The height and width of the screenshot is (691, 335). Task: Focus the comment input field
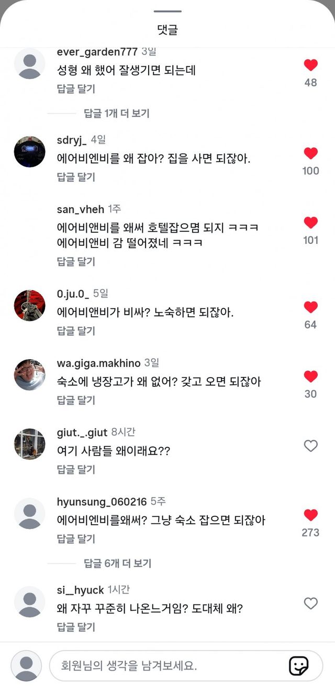[167, 666]
